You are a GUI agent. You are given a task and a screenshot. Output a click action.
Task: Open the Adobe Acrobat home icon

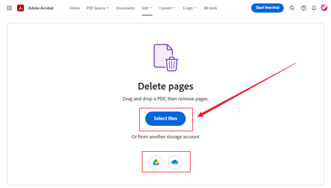20,8
